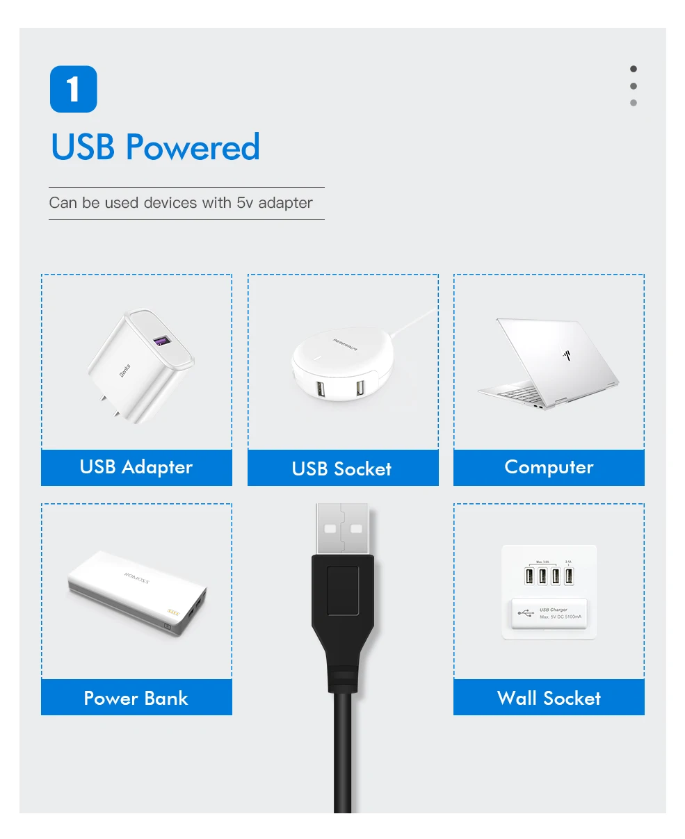685x839 pixels.
Task: Click the silver USB plug connector tip
Action: 342,529
